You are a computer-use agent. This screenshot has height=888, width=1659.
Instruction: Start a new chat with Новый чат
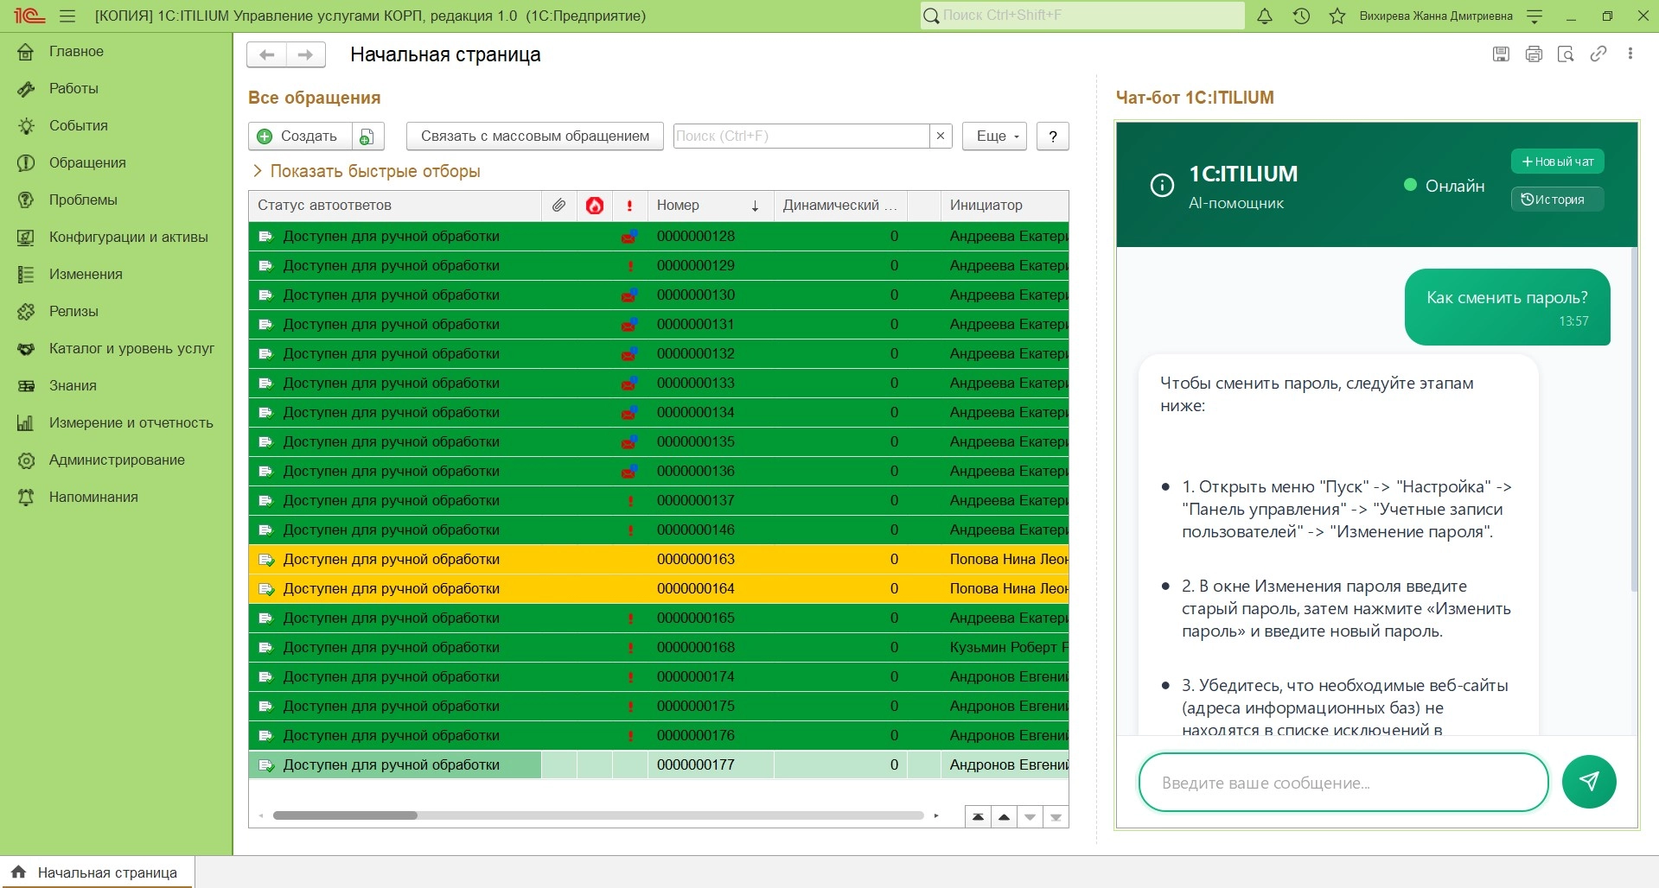1557,162
